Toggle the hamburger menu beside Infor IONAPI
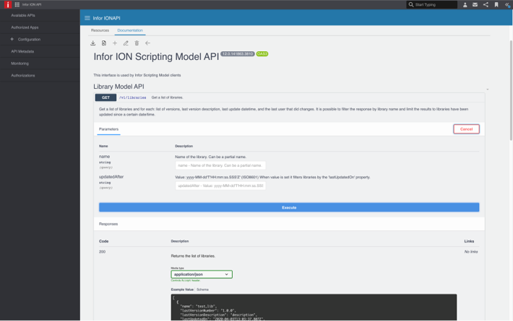This screenshot has height=321, width=513. click(87, 18)
